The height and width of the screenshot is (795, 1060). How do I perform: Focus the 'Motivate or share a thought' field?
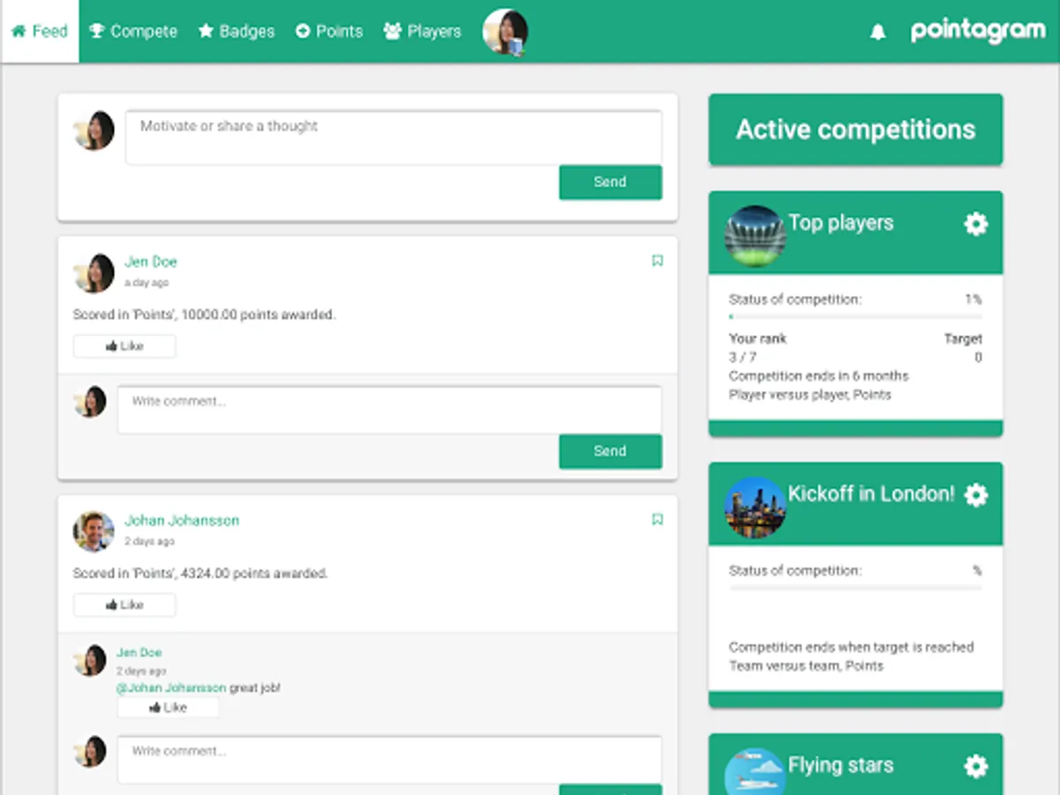393,137
